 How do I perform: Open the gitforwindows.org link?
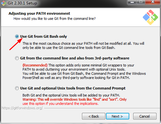click(22, 108)
